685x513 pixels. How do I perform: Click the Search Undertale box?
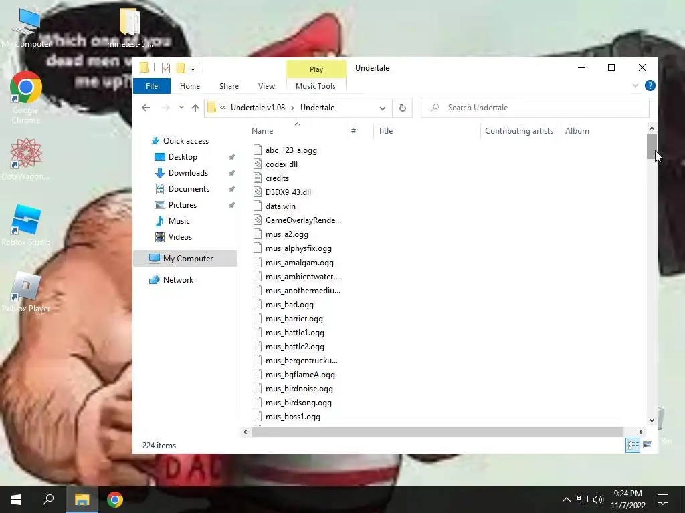[534, 108]
